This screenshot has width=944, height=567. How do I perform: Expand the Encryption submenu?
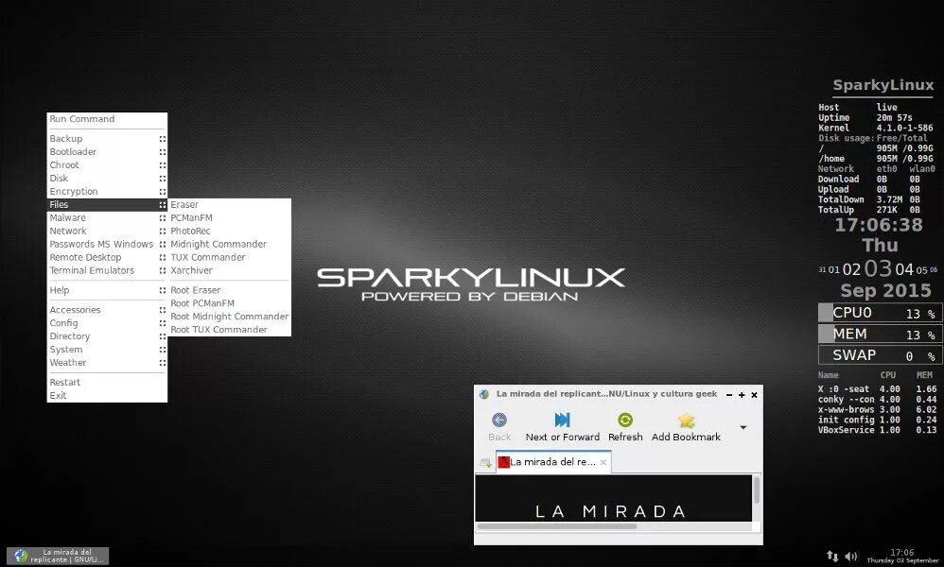click(x=107, y=191)
